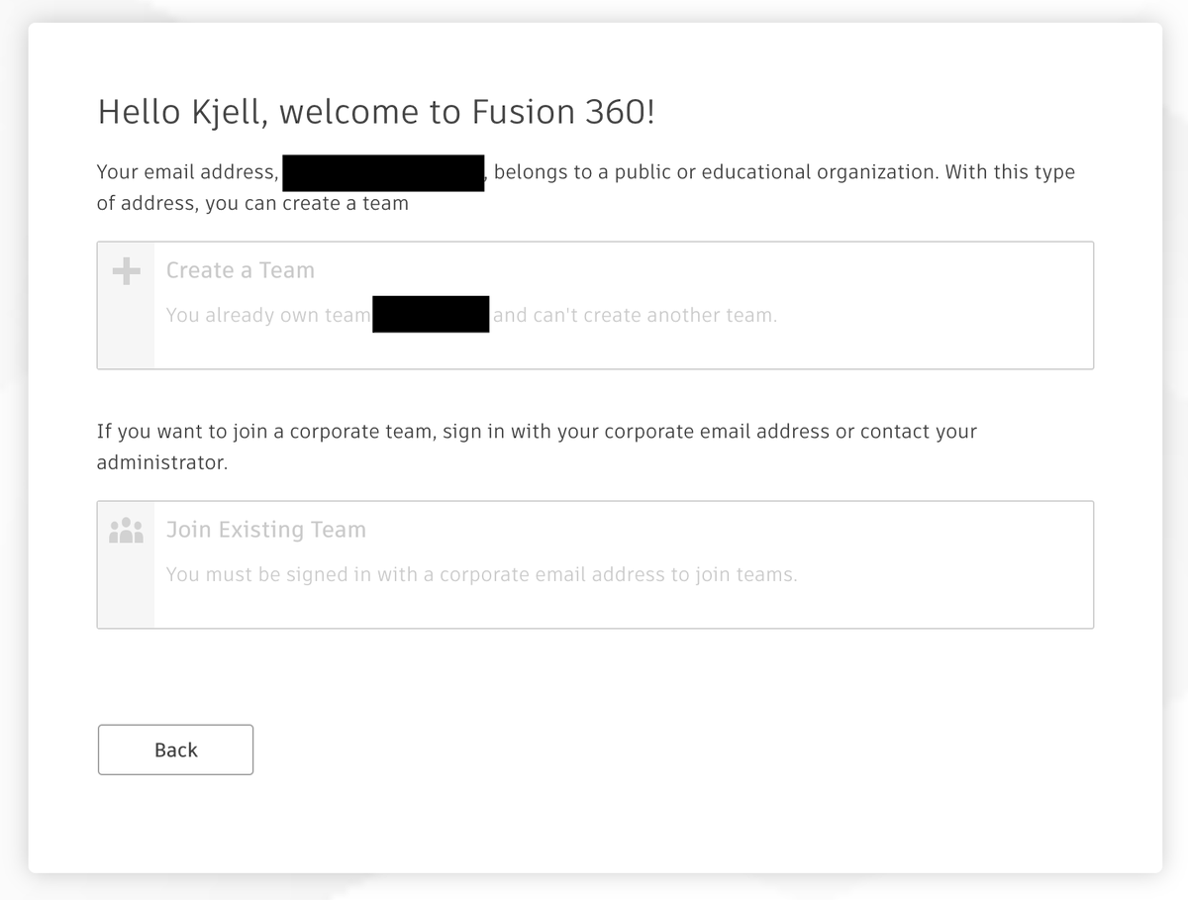Screen dimensions: 1188x900
Task: Click the 'Hello Kjell, welcome to Fusion 360!' heading
Action: tap(376, 112)
